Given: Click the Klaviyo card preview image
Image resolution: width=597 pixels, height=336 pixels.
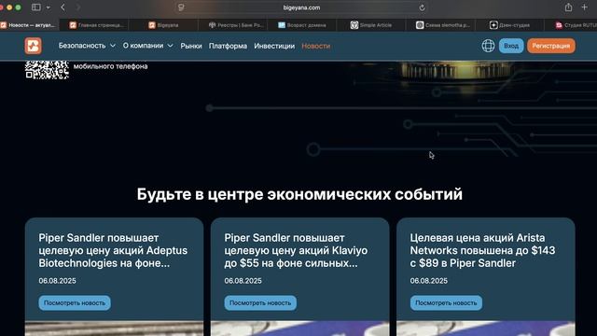Looking at the screenshot, I should pos(300,329).
